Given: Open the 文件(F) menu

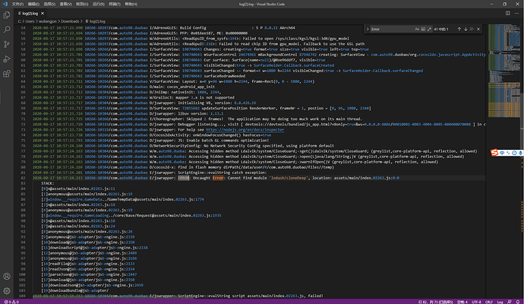Looking at the screenshot, I should [17, 4].
